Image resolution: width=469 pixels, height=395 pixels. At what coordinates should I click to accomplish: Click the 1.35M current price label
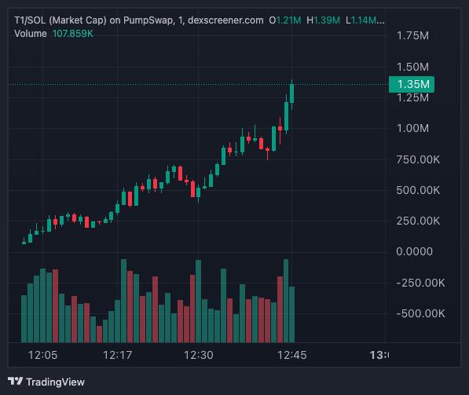(x=412, y=84)
